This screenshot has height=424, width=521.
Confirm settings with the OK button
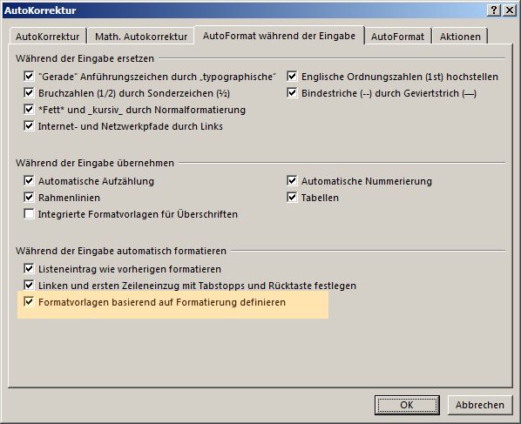(x=407, y=405)
